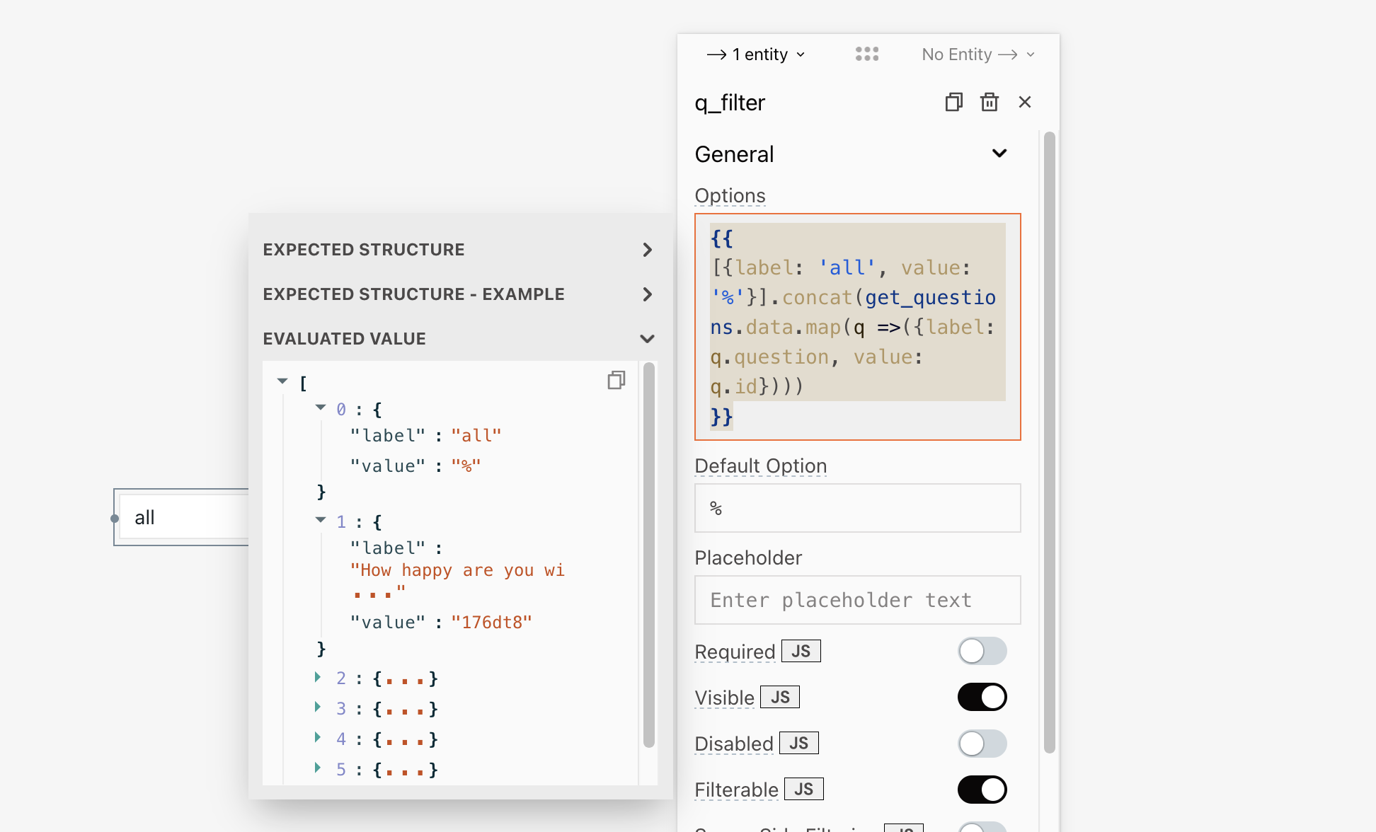Screen dimensions: 1376x832
Task: Click JS button next to Visible
Action: pos(780,697)
